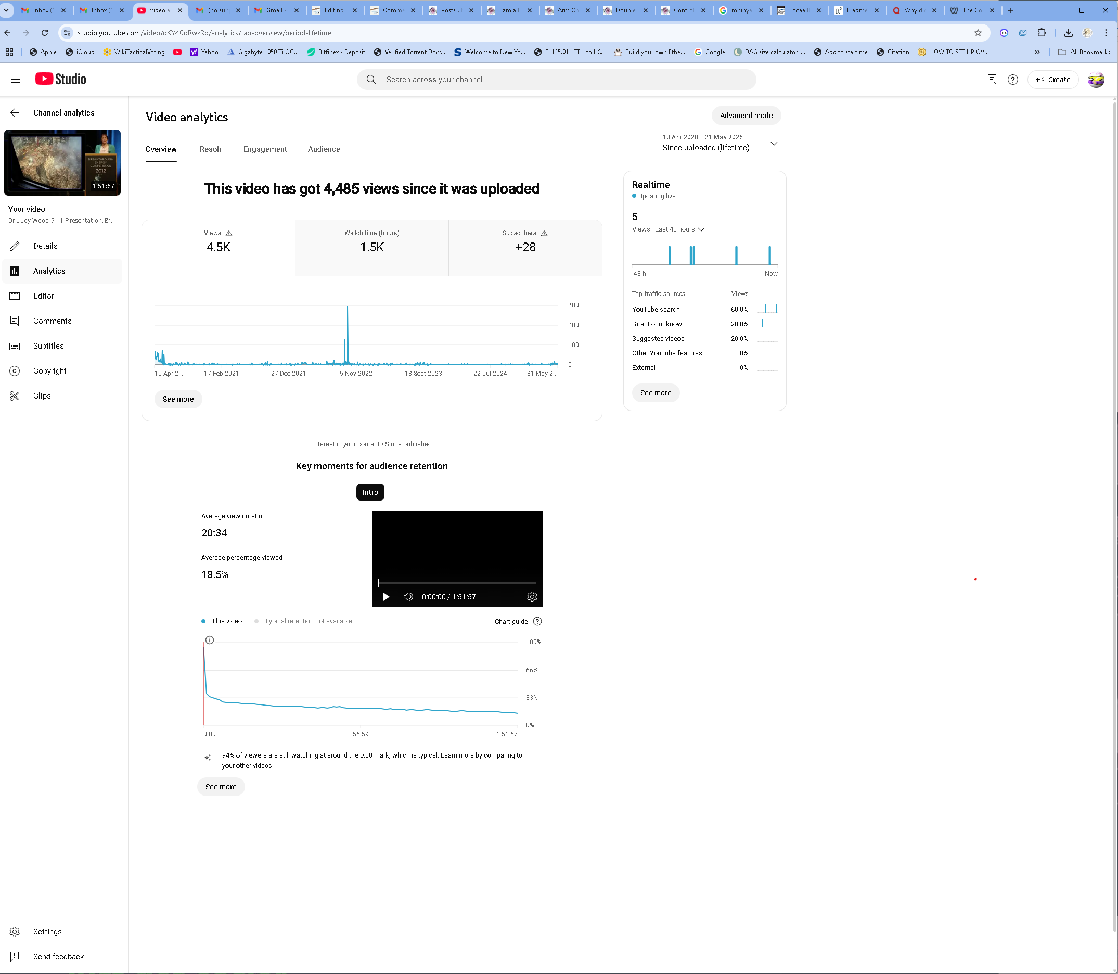This screenshot has width=1118, height=974.
Task: Click the YouTube Studio logo
Action: (x=60, y=80)
